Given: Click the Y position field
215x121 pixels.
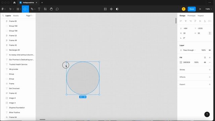Looking at the screenshot, I should click(201, 28).
